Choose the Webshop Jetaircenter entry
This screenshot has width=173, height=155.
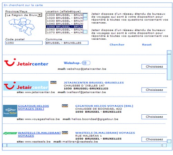coord(154,67)
